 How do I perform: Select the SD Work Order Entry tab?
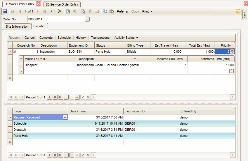click(19, 4)
